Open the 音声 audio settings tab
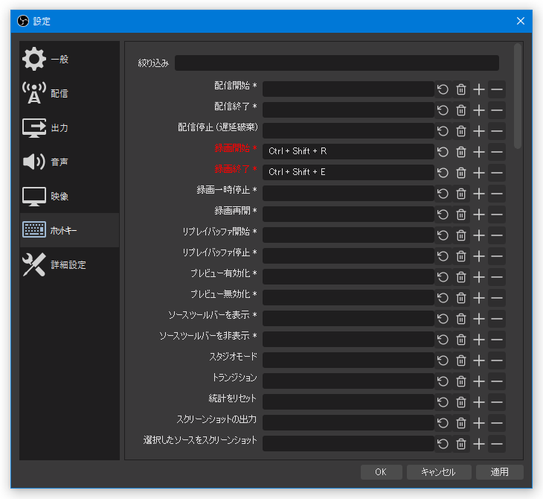The image size is (543, 499). tap(69, 162)
